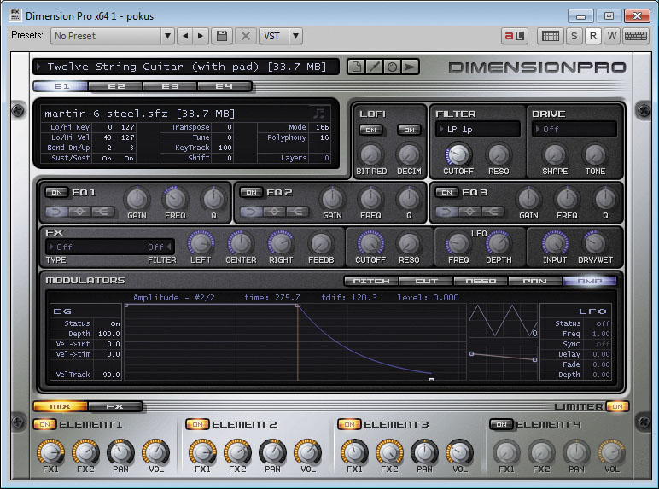659x489 pixels.
Task: Toggle the EQ 1 ON switch
Action: [x=55, y=192]
